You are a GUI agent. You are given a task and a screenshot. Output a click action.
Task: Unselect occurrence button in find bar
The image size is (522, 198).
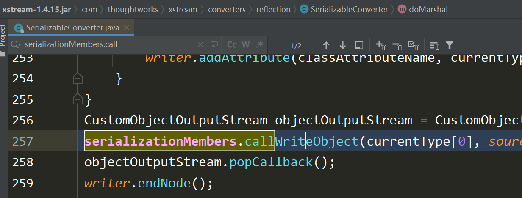click(x=397, y=45)
